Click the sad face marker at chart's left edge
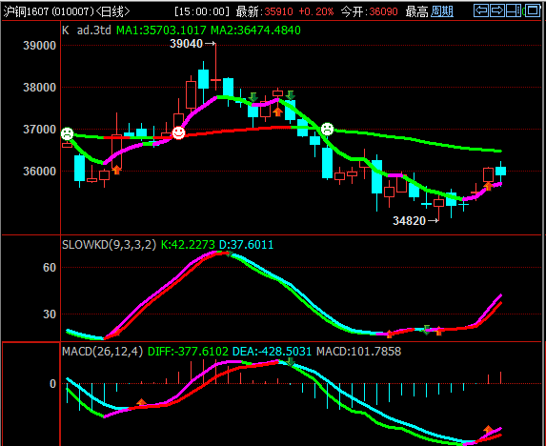The width and height of the screenshot is (546, 446). click(67, 134)
